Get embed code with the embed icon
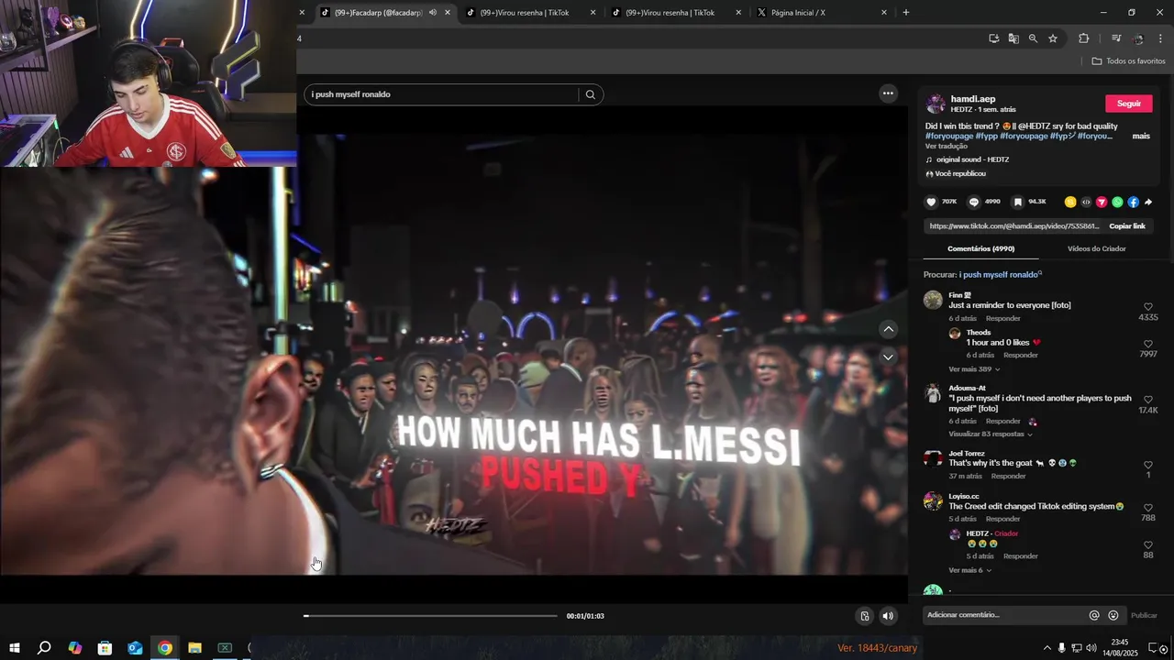The width and height of the screenshot is (1174, 660). tap(1086, 202)
